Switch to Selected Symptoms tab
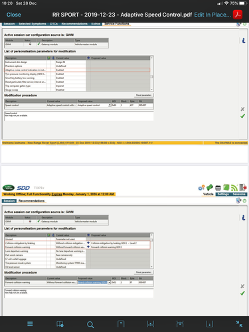 coord(33,24)
